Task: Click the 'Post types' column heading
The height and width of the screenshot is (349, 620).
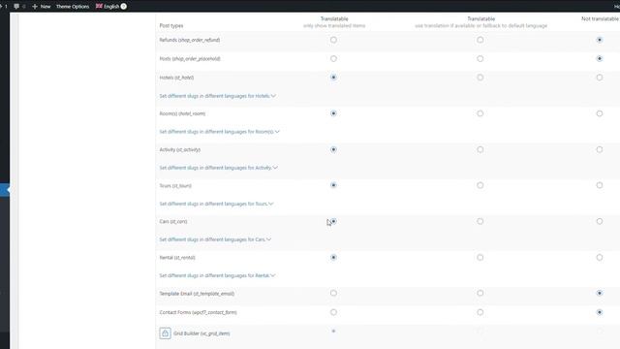Action: [171, 26]
